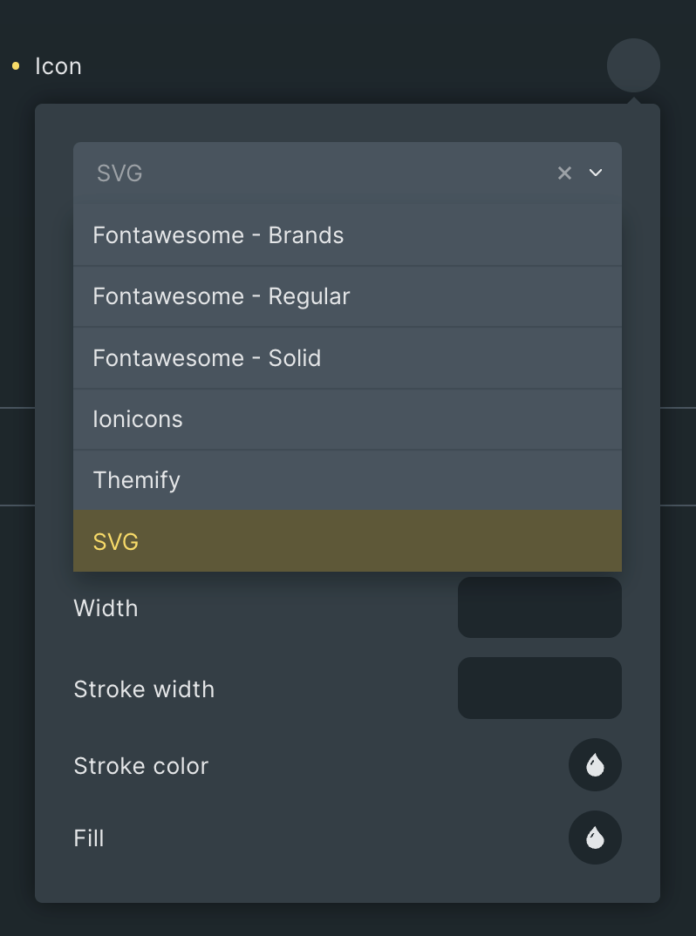
Task: Choose Fontawesome - Brands from the list
Action: [347, 235]
